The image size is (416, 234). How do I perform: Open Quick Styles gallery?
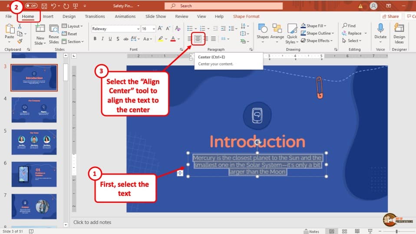coord(292,33)
